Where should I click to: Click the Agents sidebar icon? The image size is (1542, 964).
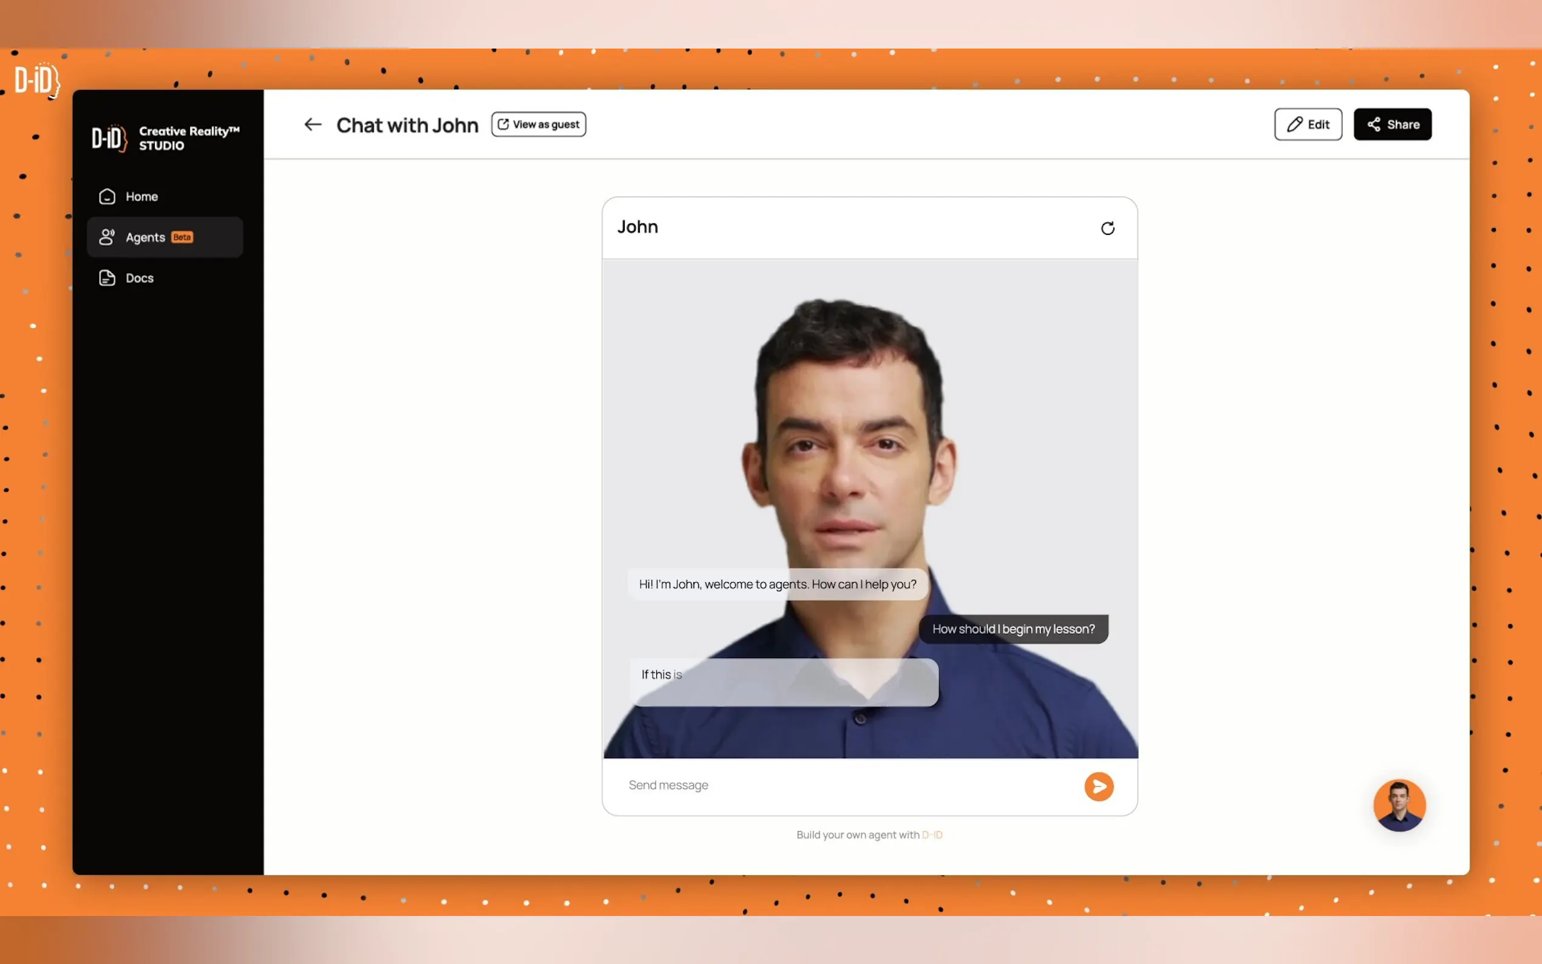click(107, 237)
